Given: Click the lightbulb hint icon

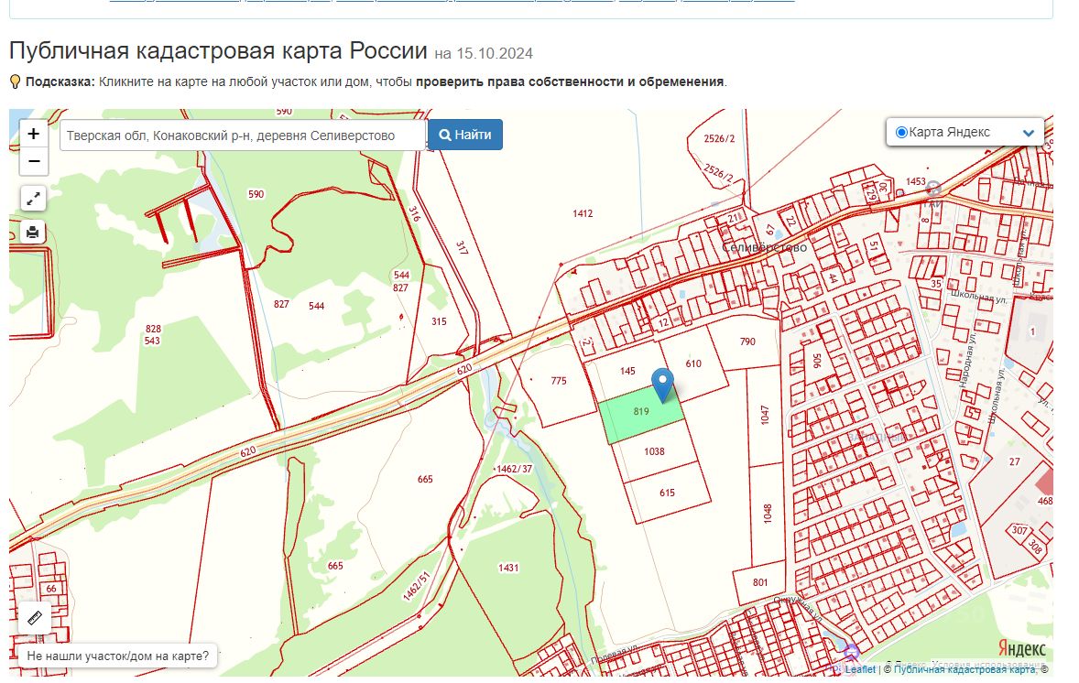Looking at the screenshot, I should (x=16, y=81).
